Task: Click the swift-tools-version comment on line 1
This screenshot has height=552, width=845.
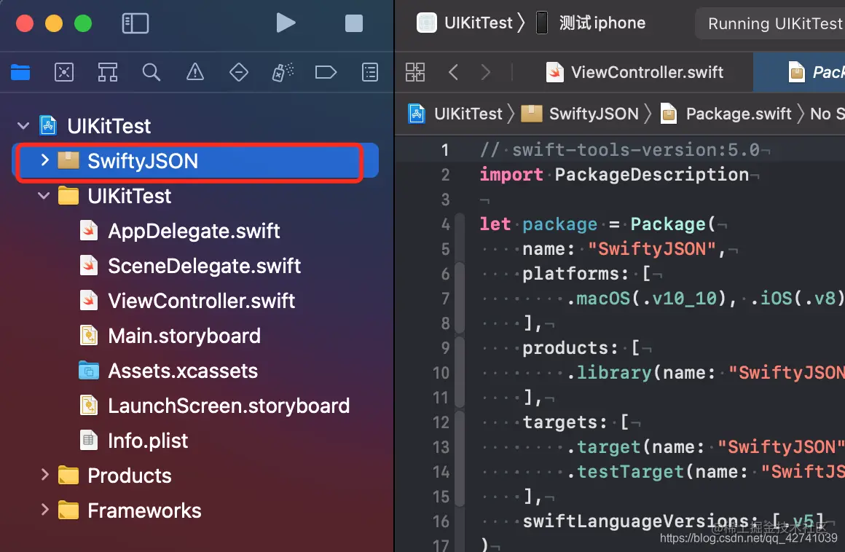Action: (620, 150)
